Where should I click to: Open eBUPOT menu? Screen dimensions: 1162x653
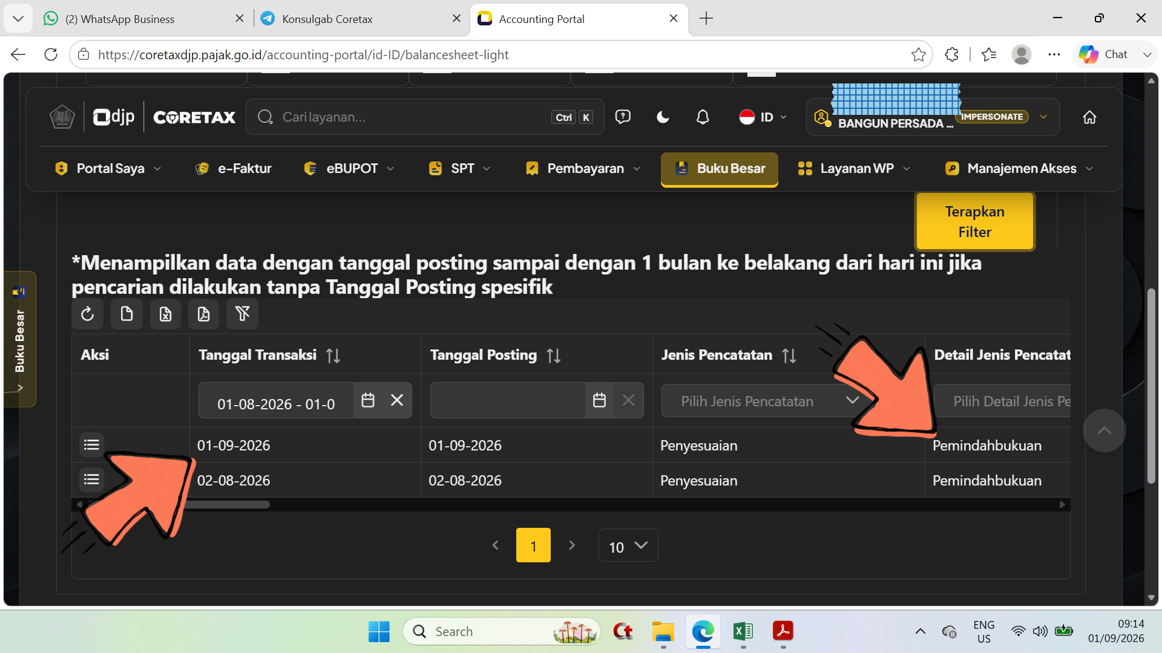click(349, 169)
